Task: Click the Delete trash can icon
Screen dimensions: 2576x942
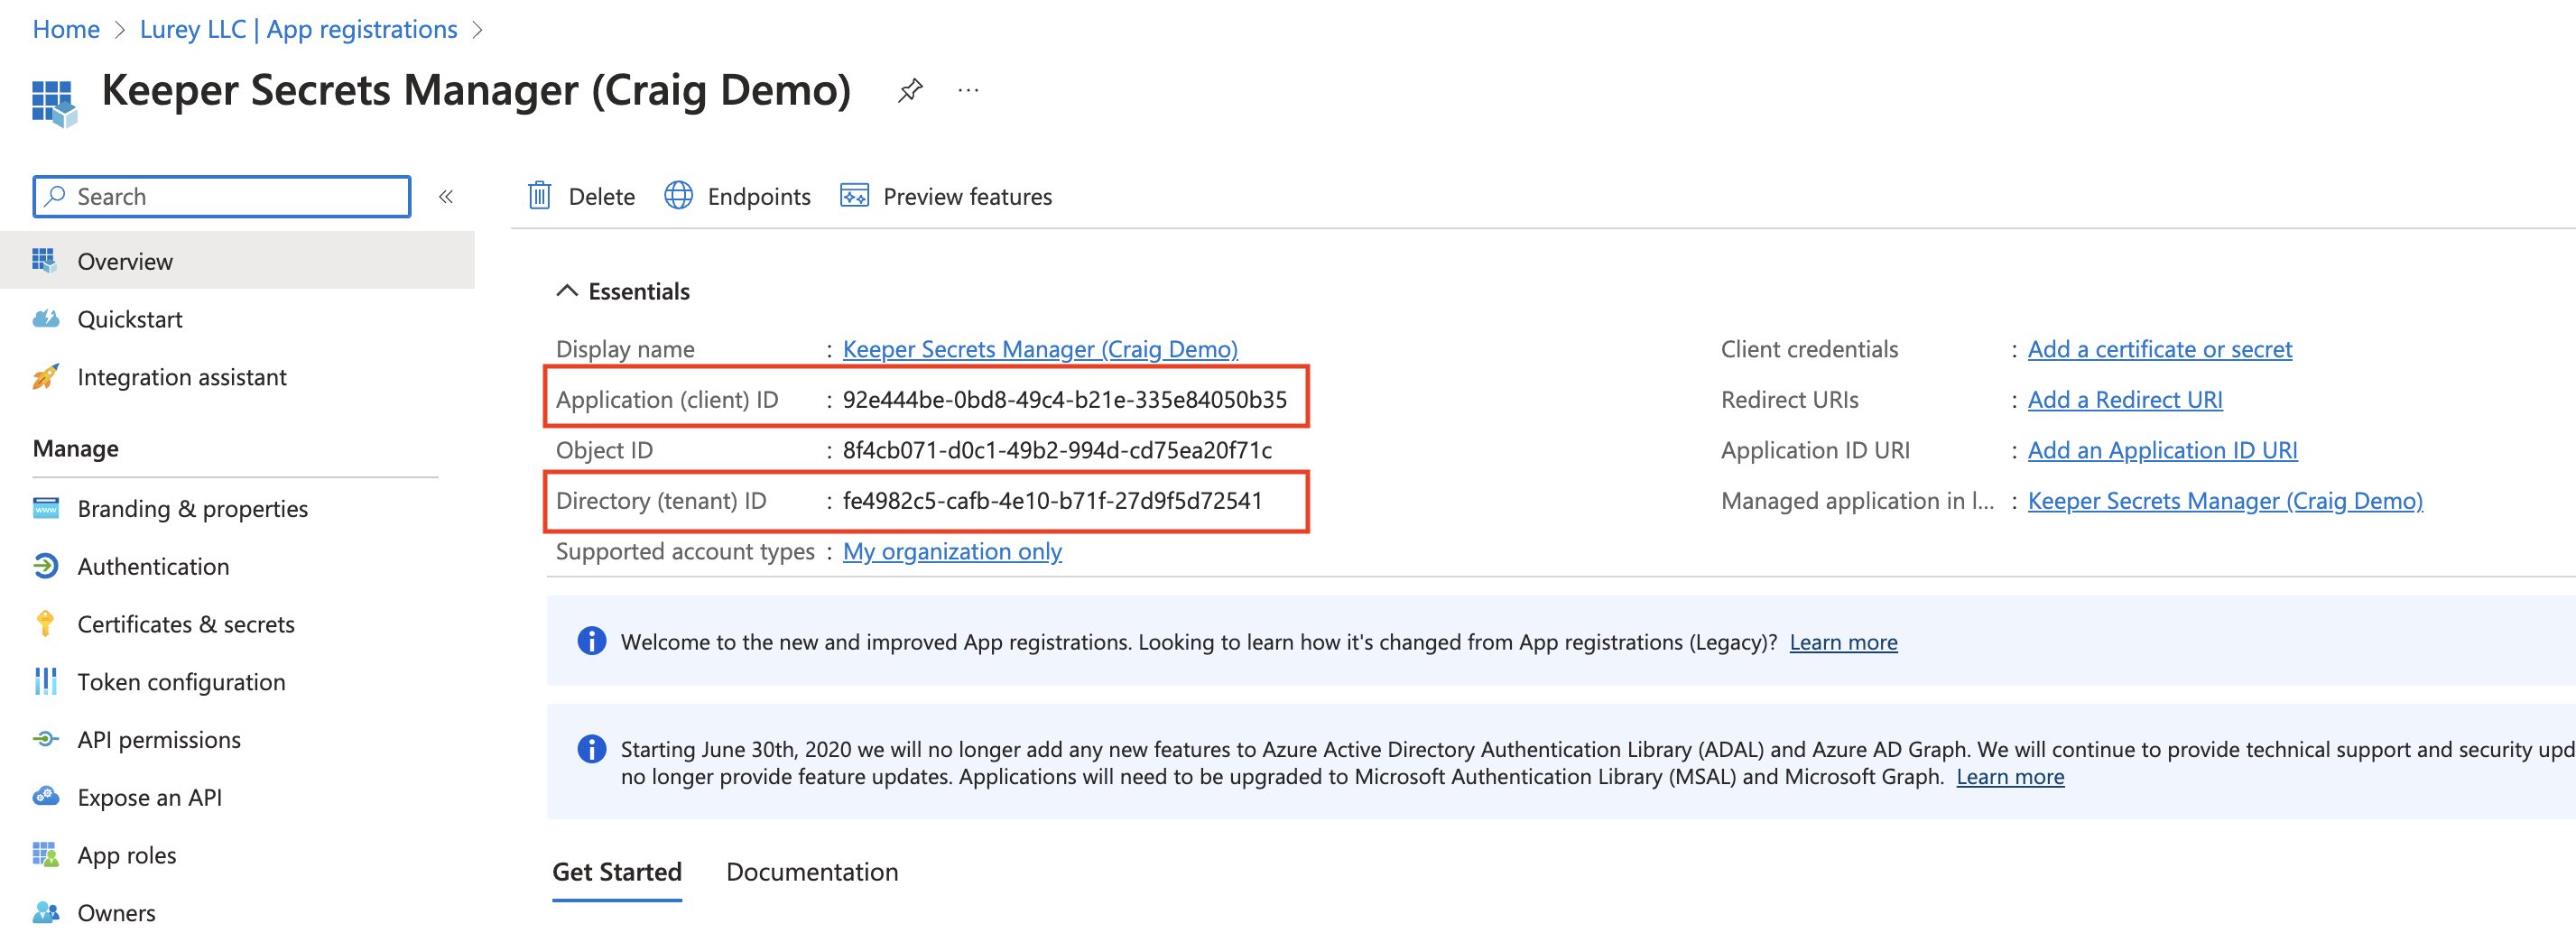Action: 539,196
